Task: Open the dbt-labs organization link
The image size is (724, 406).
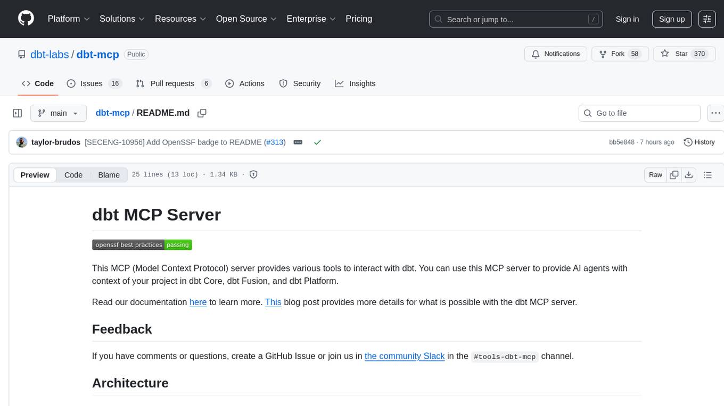Action: coord(50,54)
